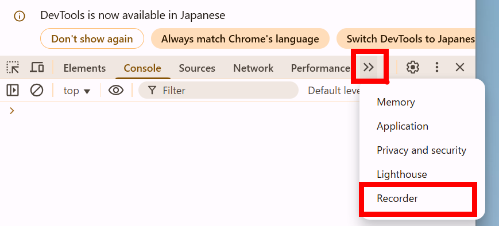Show the console sidebar panel icon
499x226 pixels.
click(x=13, y=91)
